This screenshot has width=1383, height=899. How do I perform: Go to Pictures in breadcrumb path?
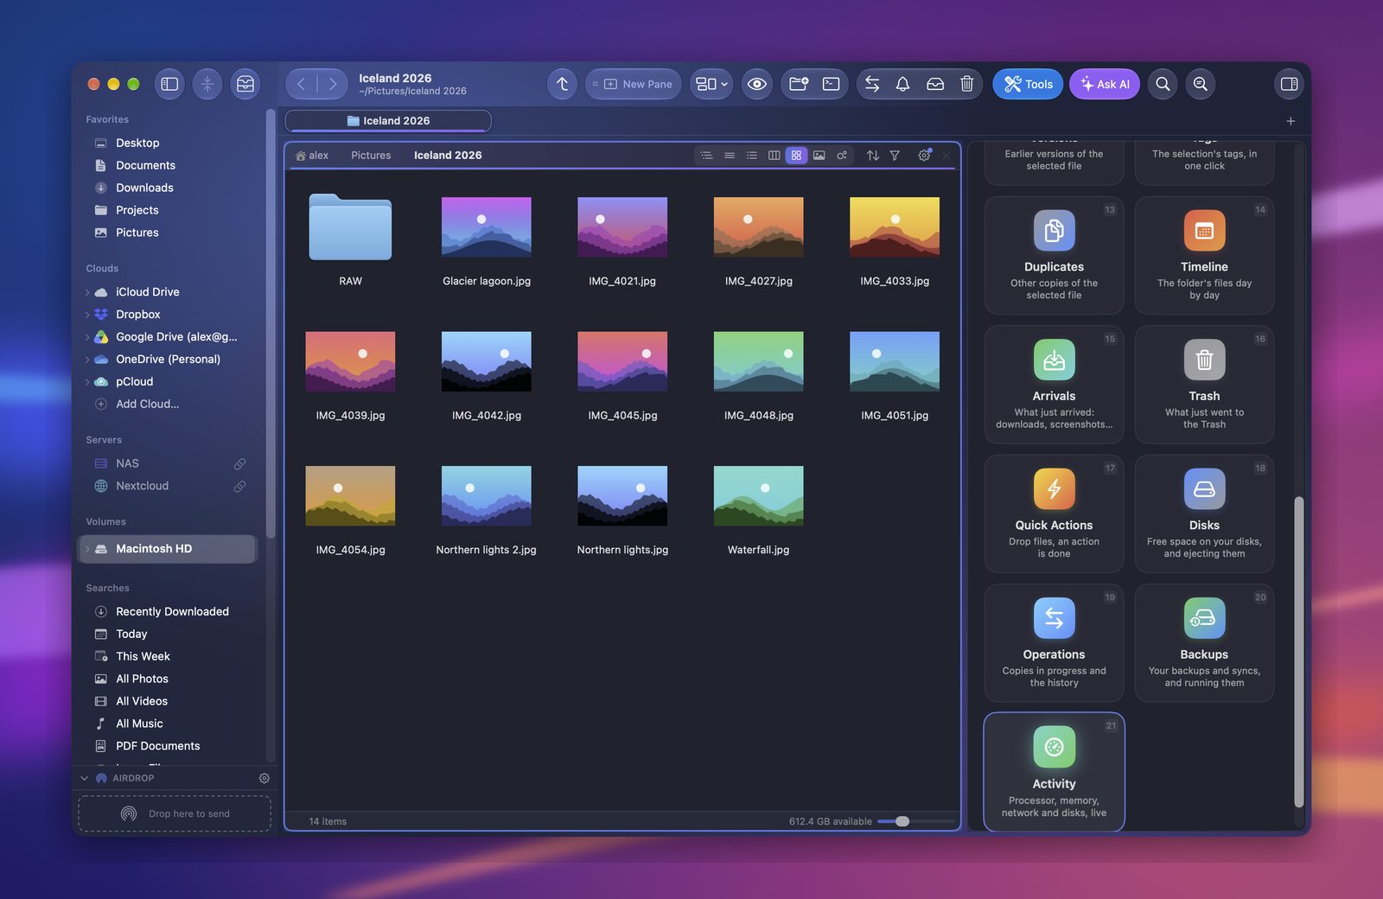click(x=371, y=156)
